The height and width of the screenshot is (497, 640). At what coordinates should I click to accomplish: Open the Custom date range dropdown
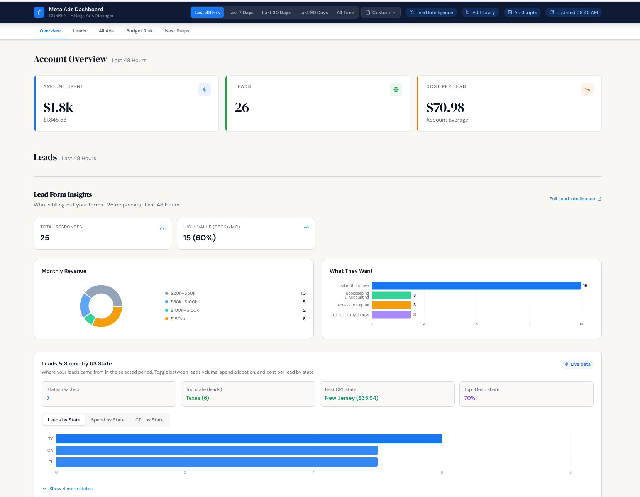coord(381,12)
